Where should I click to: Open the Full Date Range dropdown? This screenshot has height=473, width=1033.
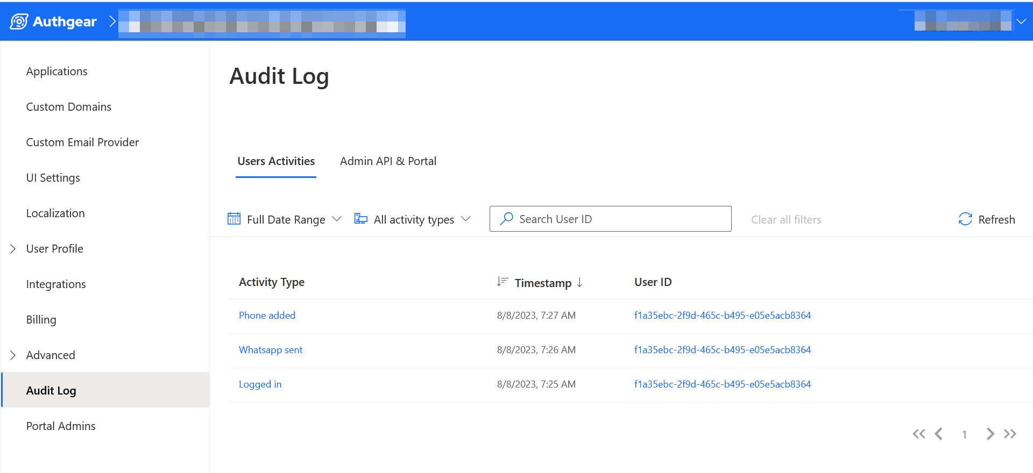tap(286, 219)
